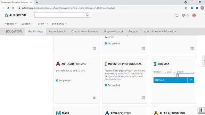Click the US region globe selector
Viewport: 205px width, 115px height.
tap(185, 15)
